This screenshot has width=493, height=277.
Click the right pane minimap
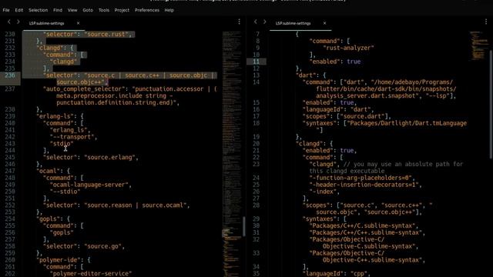[x=479, y=45]
